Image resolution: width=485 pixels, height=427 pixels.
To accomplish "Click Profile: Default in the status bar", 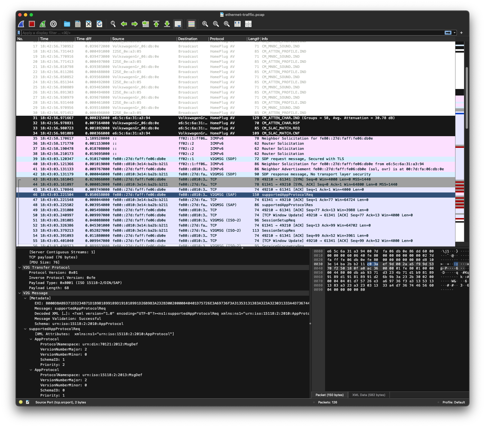I will pos(453,402).
